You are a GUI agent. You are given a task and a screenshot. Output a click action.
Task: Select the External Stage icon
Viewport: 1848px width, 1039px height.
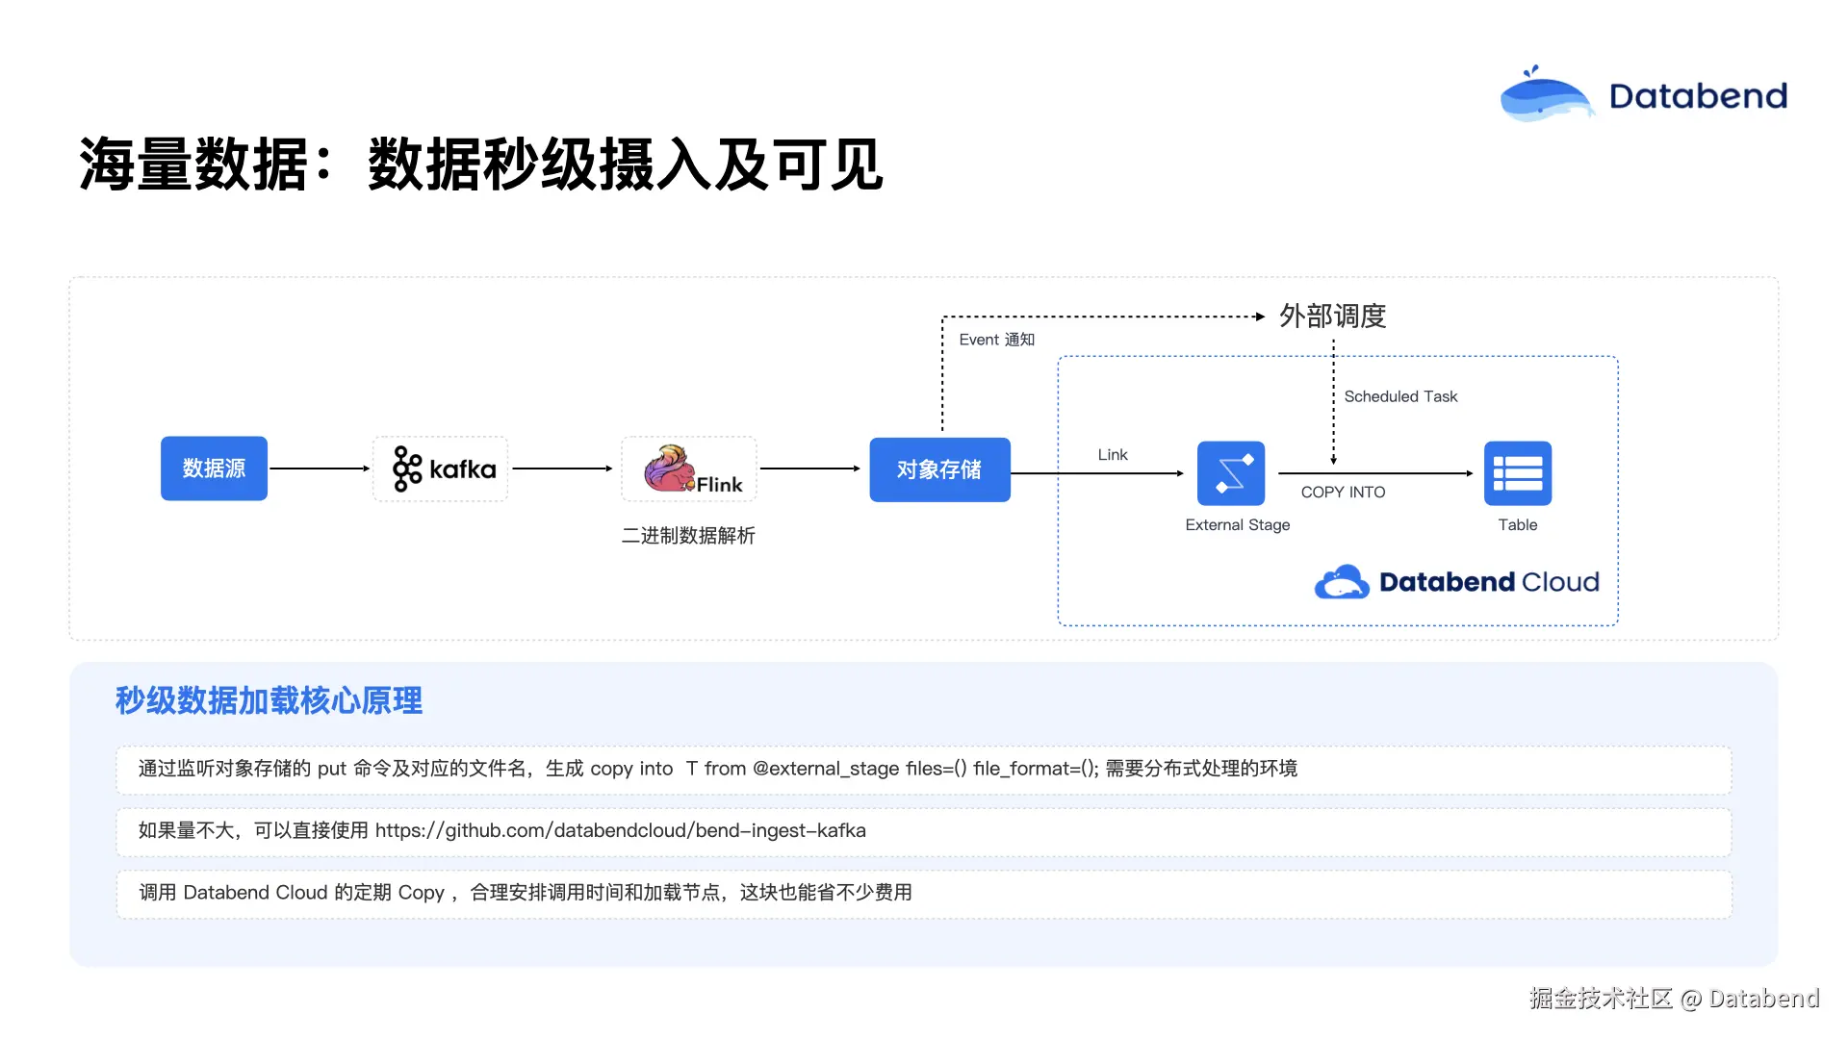coord(1230,473)
